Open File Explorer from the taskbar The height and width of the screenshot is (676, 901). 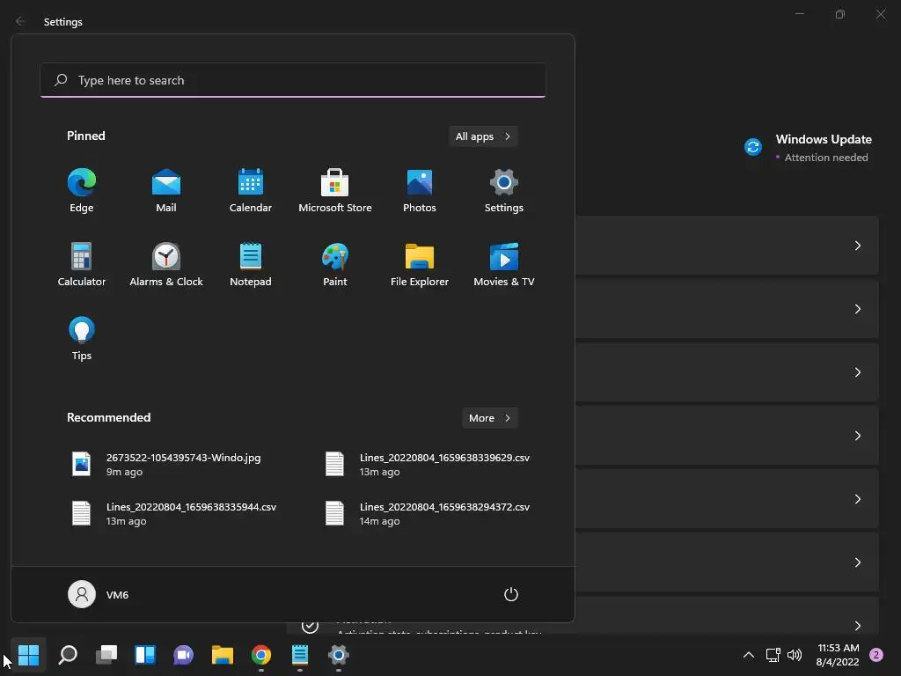(x=223, y=655)
